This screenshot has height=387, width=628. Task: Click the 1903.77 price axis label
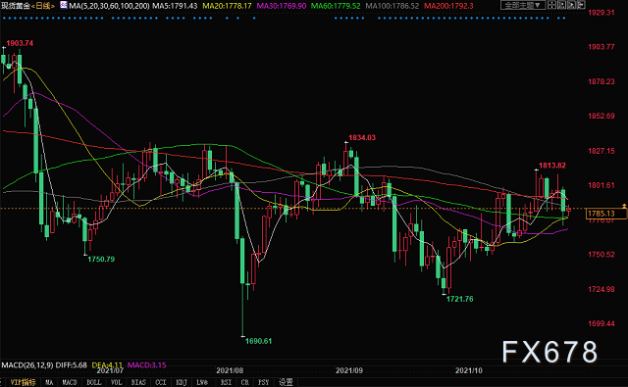[602, 47]
